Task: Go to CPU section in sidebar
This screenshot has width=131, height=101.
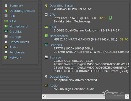Action: click(x=12, y=16)
